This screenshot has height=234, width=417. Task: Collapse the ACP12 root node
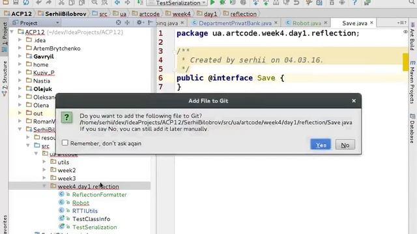point(12,32)
